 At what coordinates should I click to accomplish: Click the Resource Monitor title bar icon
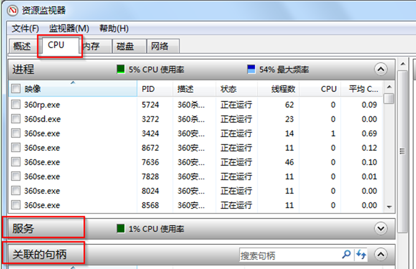tap(12, 11)
